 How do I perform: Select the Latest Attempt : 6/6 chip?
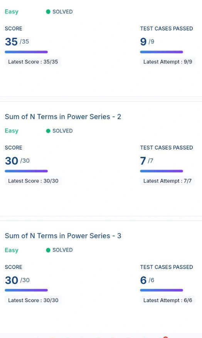pos(168,300)
